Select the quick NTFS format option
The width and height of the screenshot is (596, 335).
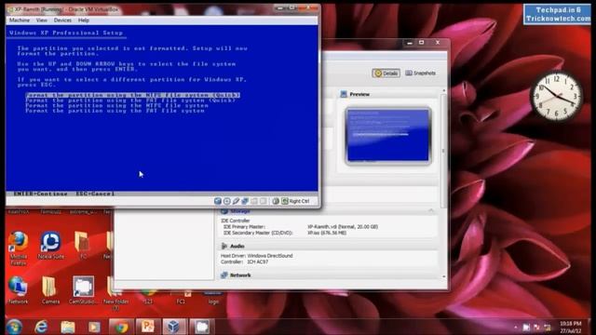(x=132, y=95)
